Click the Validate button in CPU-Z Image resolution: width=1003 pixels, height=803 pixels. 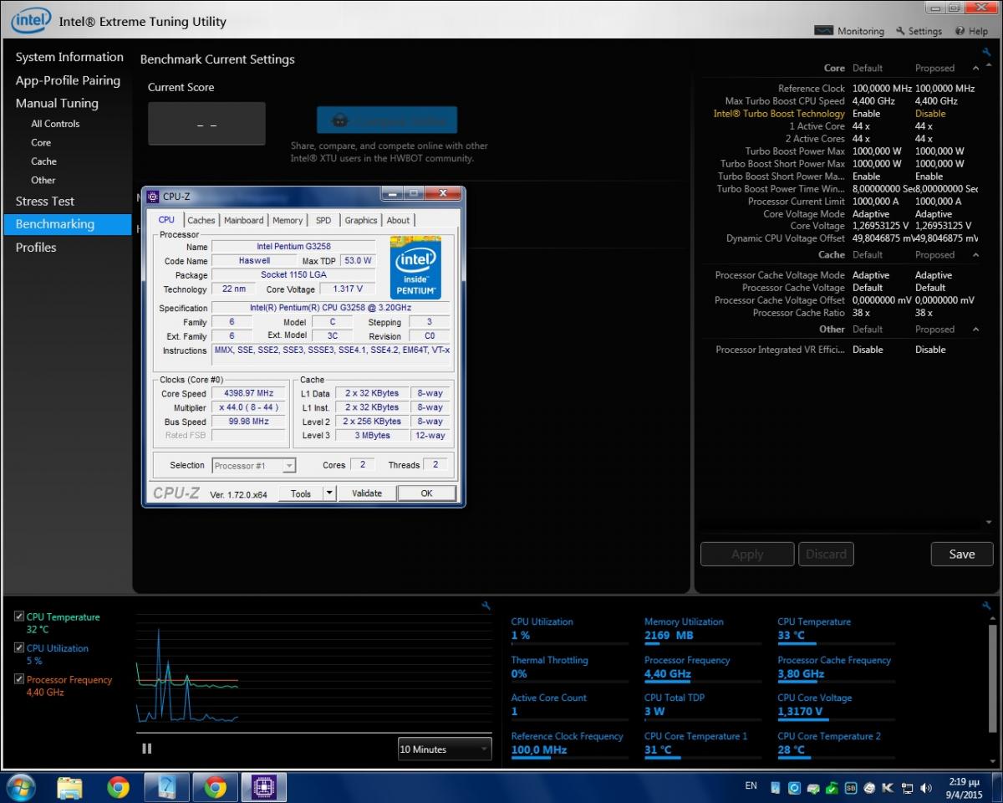[x=366, y=494]
